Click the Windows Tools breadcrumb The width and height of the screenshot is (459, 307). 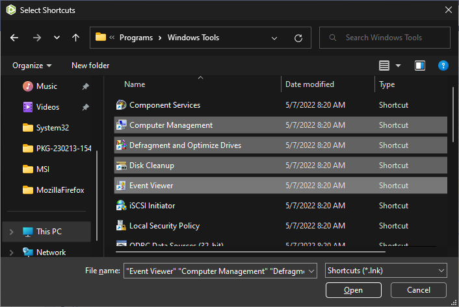point(193,38)
